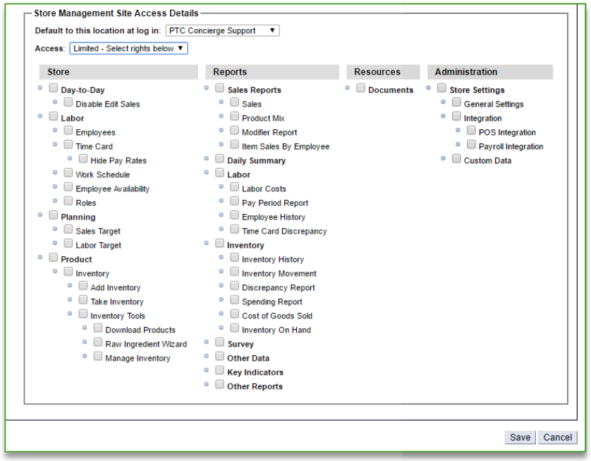
Task: Open the Access level dropdown
Action: (x=128, y=49)
